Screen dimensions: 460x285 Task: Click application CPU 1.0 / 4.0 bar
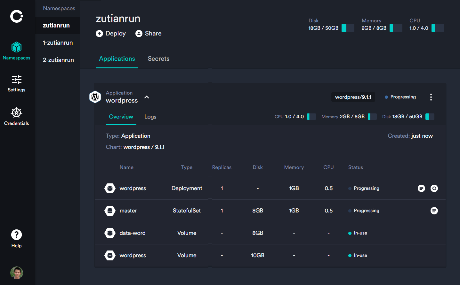[311, 117]
